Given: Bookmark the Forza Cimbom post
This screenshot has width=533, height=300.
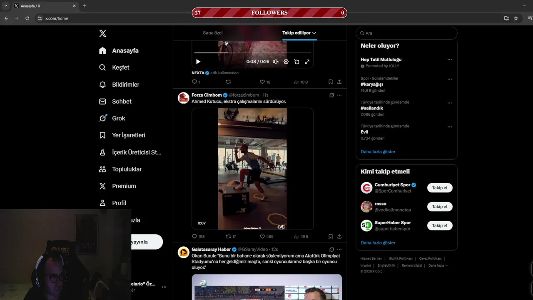Looking at the screenshot, I should [x=330, y=236].
